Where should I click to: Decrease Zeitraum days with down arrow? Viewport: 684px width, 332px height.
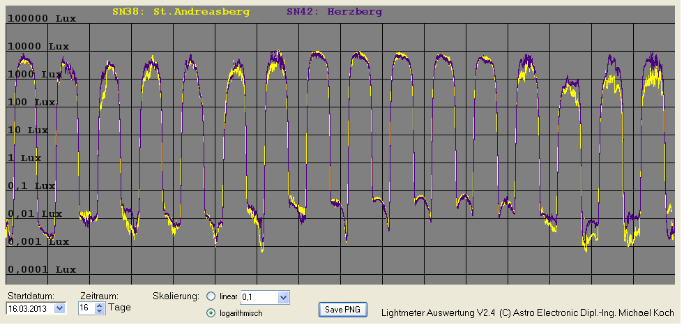click(x=100, y=311)
